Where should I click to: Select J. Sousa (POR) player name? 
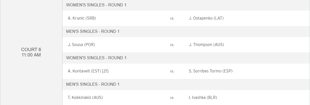[81, 44]
